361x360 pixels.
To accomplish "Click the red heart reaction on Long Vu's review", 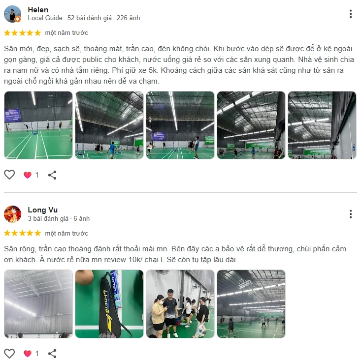I will pos(28,354).
